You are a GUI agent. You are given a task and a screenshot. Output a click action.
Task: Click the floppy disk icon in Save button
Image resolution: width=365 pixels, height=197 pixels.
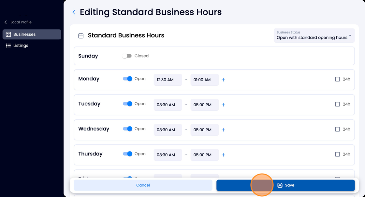tap(280, 185)
